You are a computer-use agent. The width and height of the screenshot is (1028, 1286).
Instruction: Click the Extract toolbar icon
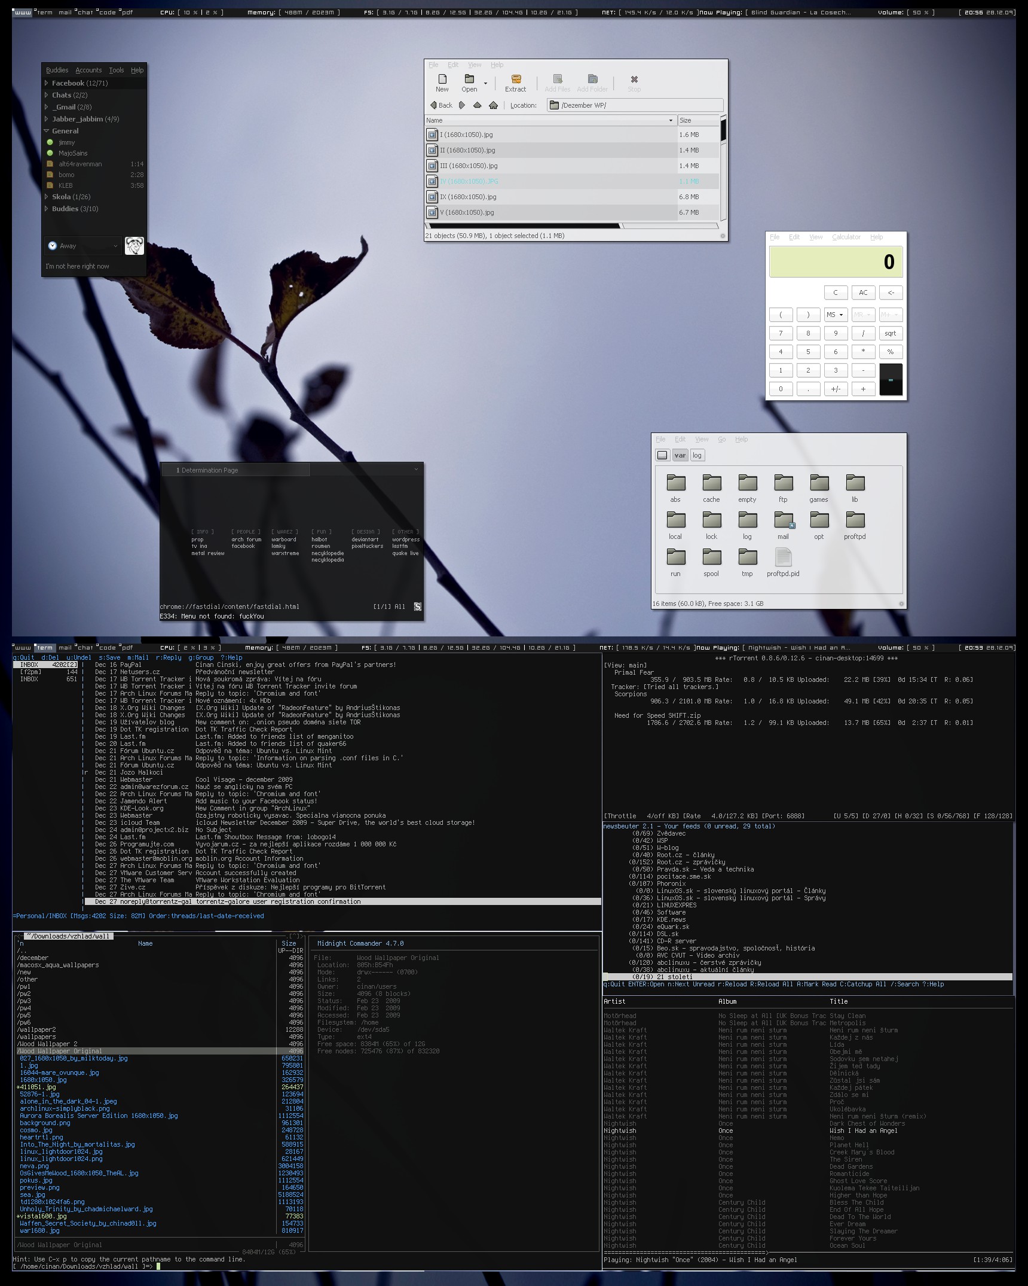516,79
